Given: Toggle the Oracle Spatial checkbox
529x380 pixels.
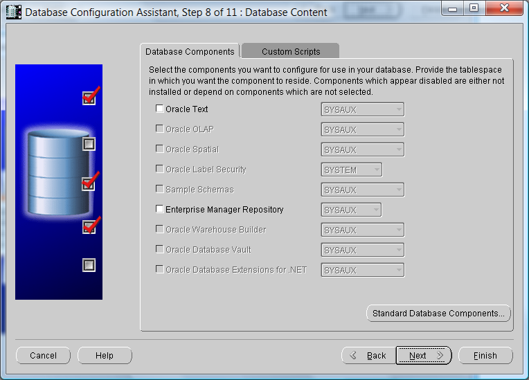Looking at the screenshot, I should coord(159,149).
